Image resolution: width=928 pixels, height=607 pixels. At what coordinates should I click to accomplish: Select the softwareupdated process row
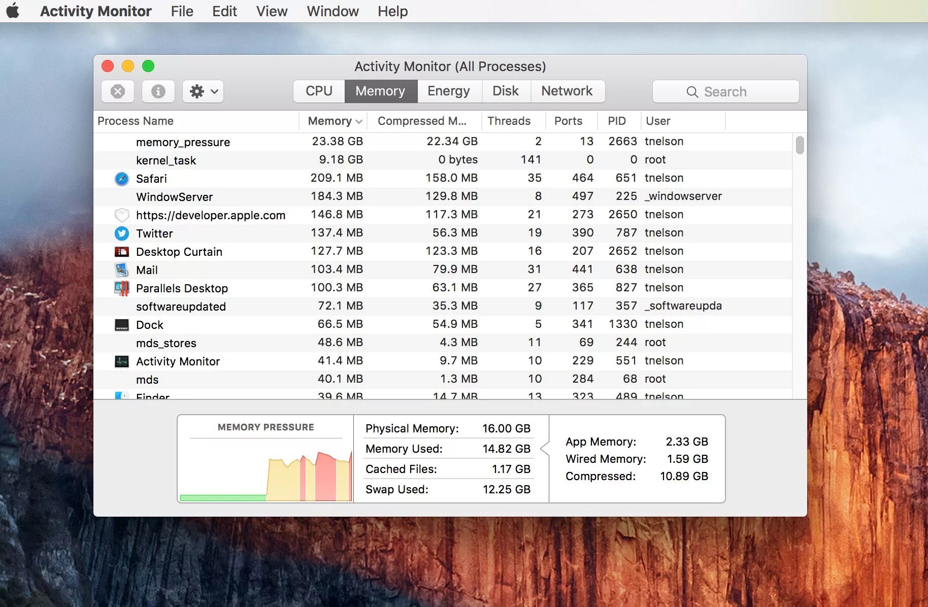click(443, 306)
